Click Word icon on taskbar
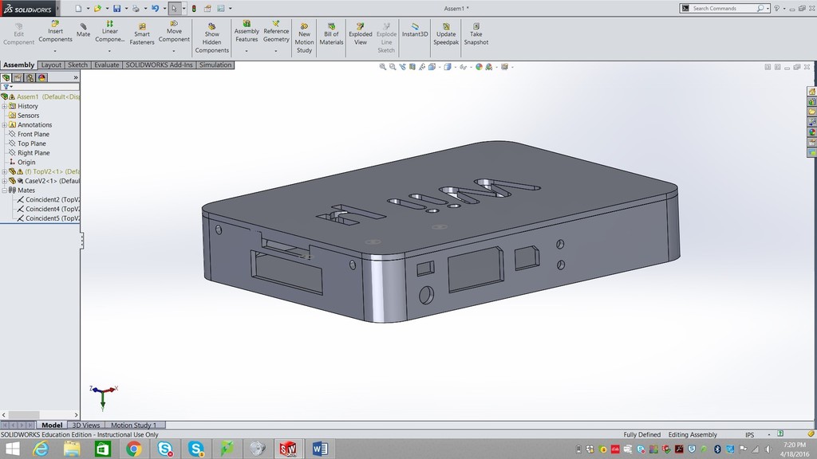This screenshot has height=459, width=817. point(319,449)
